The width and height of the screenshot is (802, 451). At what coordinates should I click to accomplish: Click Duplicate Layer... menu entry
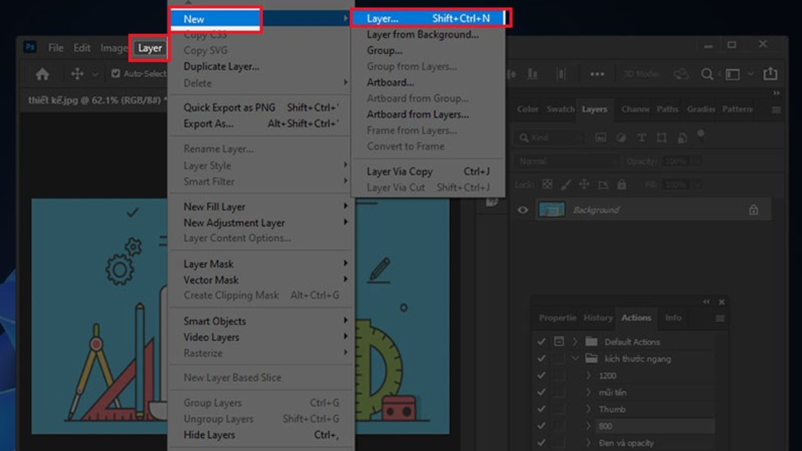pyautogui.click(x=221, y=67)
